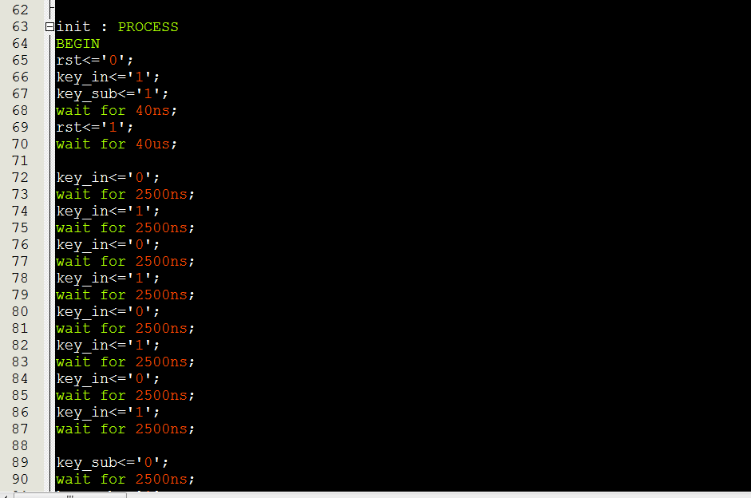Image resolution: width=751 pixels, height=498 pixels.
Task: Click line number 70 in the margin
Action: point(20,144)
